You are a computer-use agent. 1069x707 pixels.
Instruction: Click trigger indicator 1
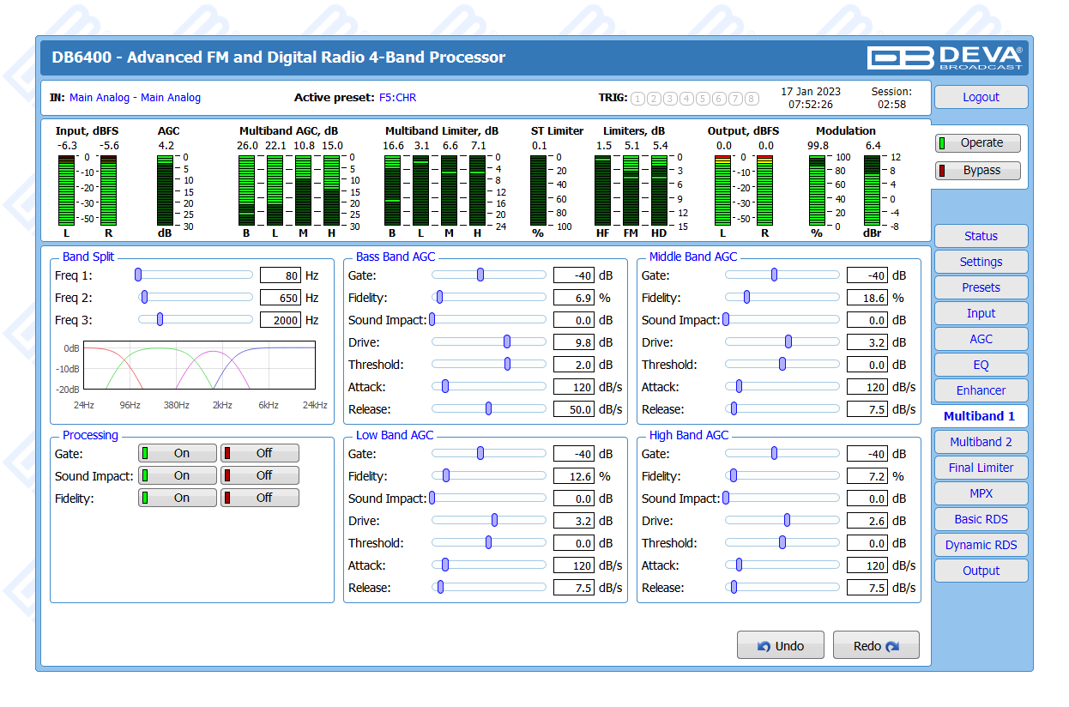pos(637,99)
